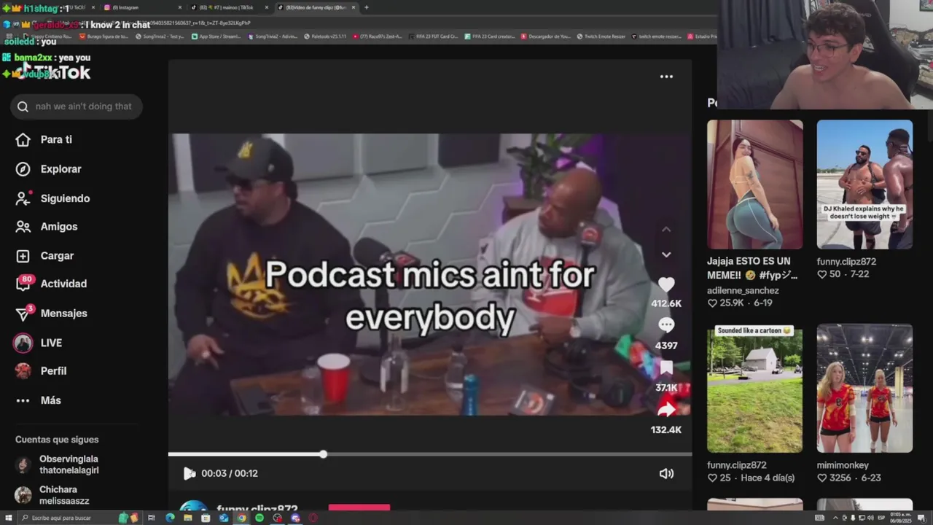Viewport: 933px width, 525px height.
Task: Open the FIFA 23 FUT Card Cr bookmark
Action: pos(433,36)
